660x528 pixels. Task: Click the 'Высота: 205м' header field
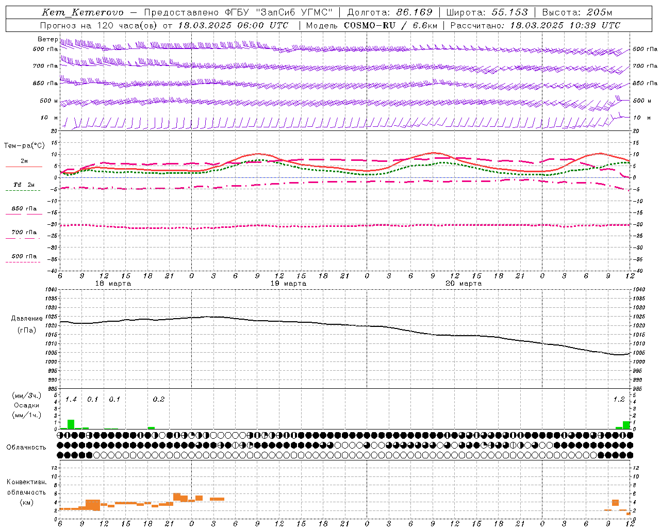pyautogui.click(x=577, y=12)
